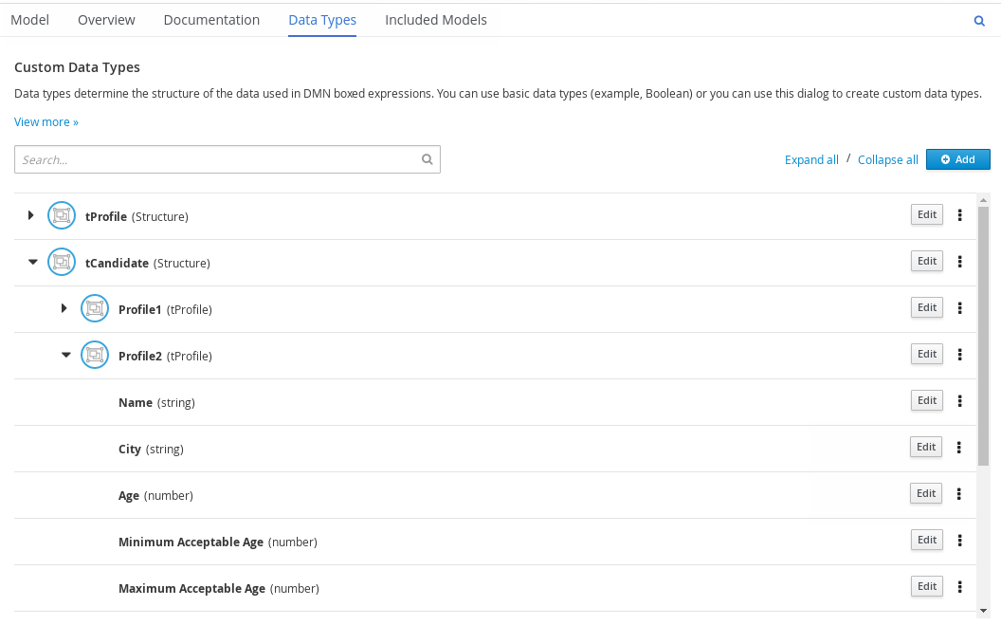Expand the tProfile data type
Image resolution: width=1001 pixels, height=625 pixels.
coord(31,215)
